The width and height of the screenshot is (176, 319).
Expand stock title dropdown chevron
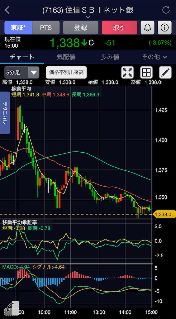point(88,17)
